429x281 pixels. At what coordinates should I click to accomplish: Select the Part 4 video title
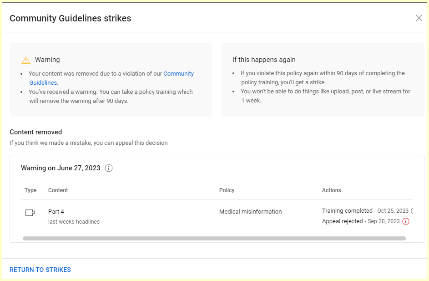pos(56,212)
